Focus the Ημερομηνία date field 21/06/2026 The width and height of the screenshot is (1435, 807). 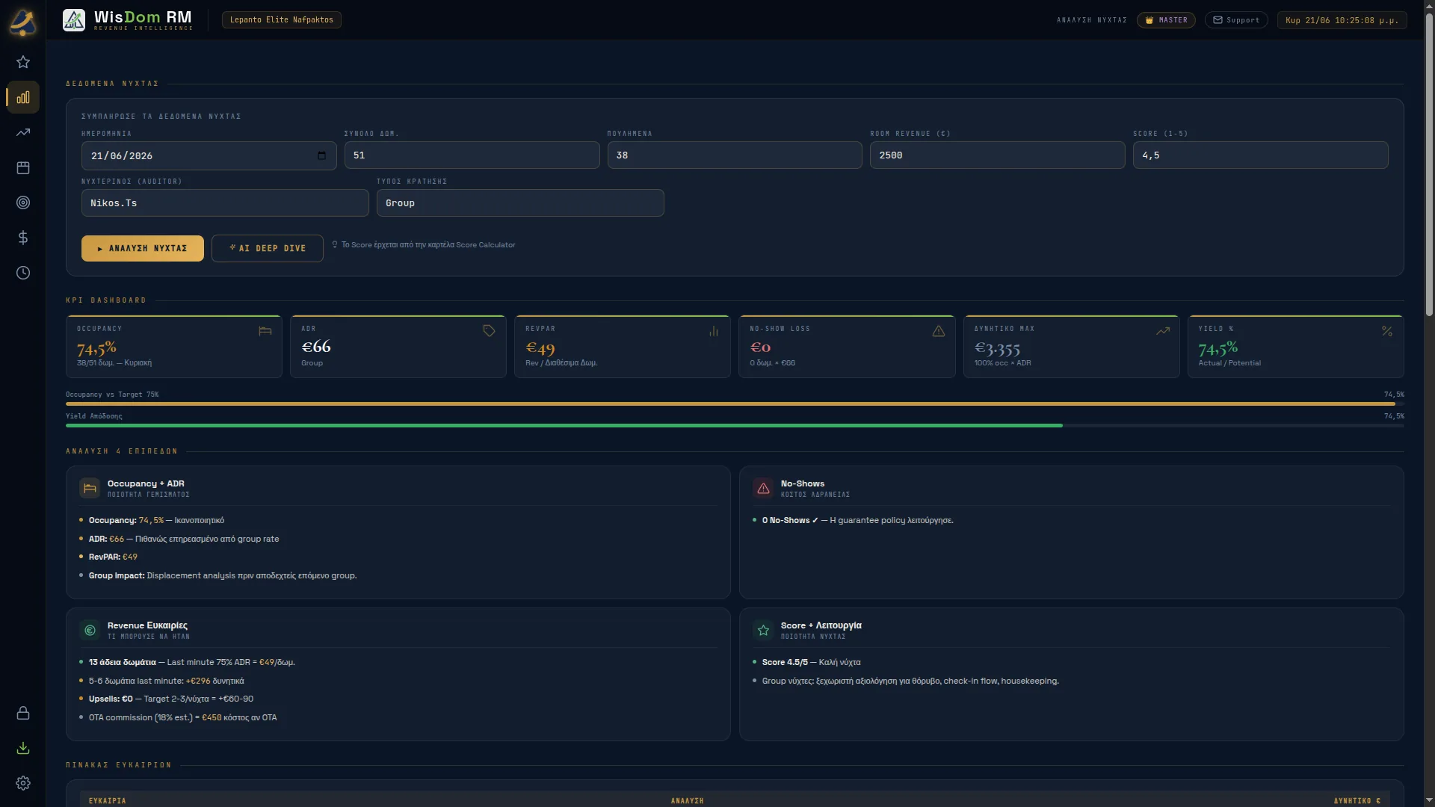pyautogui.click(x=209, y=155)
